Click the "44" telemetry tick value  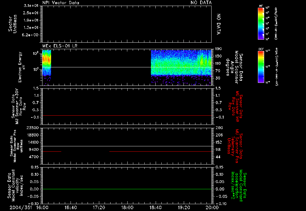pos(218,157)
